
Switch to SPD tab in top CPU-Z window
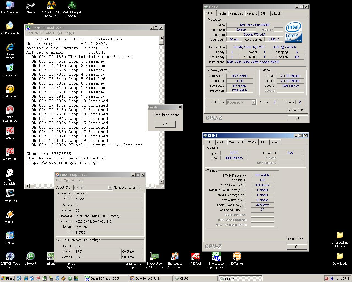[x=263, y=13]
